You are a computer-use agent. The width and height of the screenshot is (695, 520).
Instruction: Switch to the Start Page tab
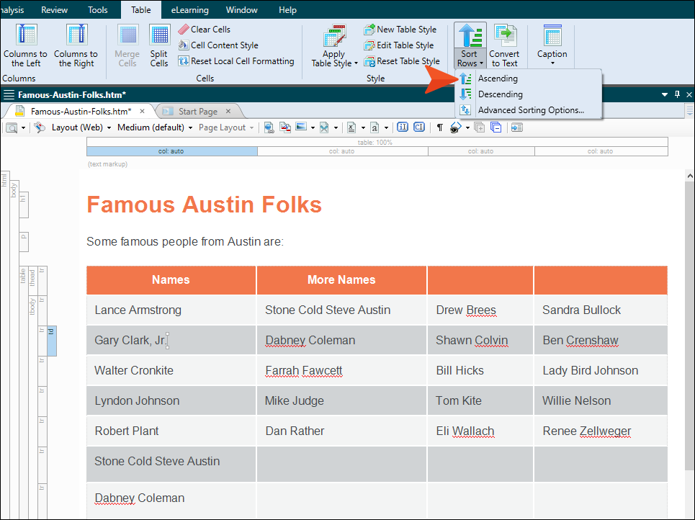(198, 111)
